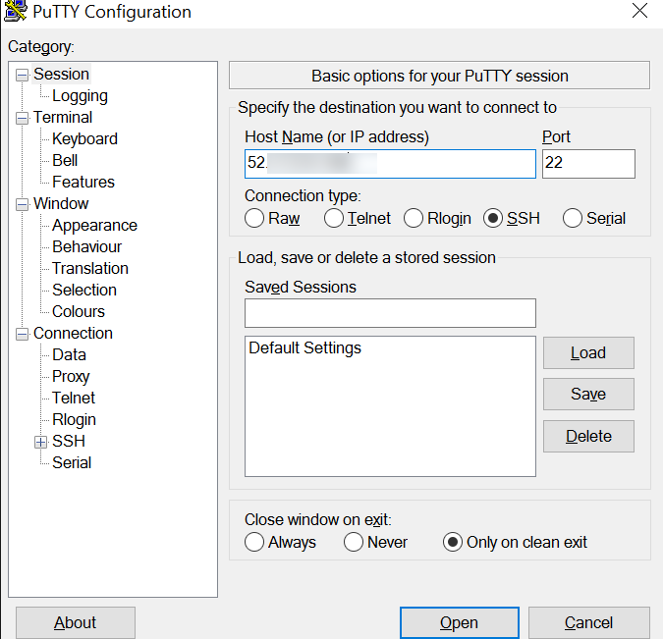Set close window on exit to Never
663x639 pixels.
click(354, 542)
